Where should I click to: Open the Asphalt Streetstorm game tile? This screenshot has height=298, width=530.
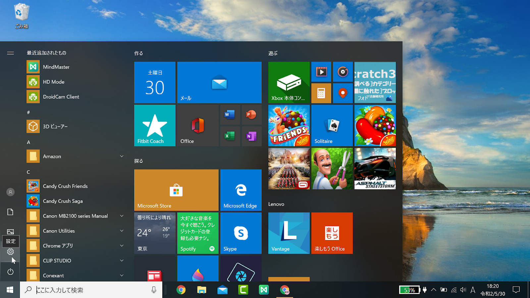click(x=375, y=169)
